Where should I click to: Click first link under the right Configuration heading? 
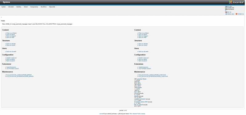coord(143,58)
